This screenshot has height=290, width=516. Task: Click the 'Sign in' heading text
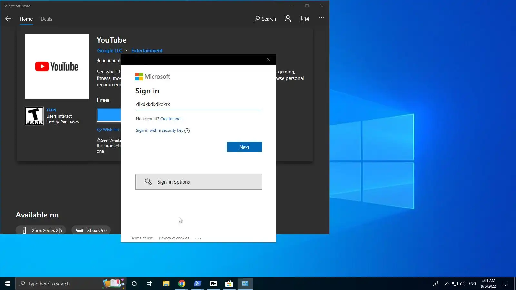click(147, 91)
